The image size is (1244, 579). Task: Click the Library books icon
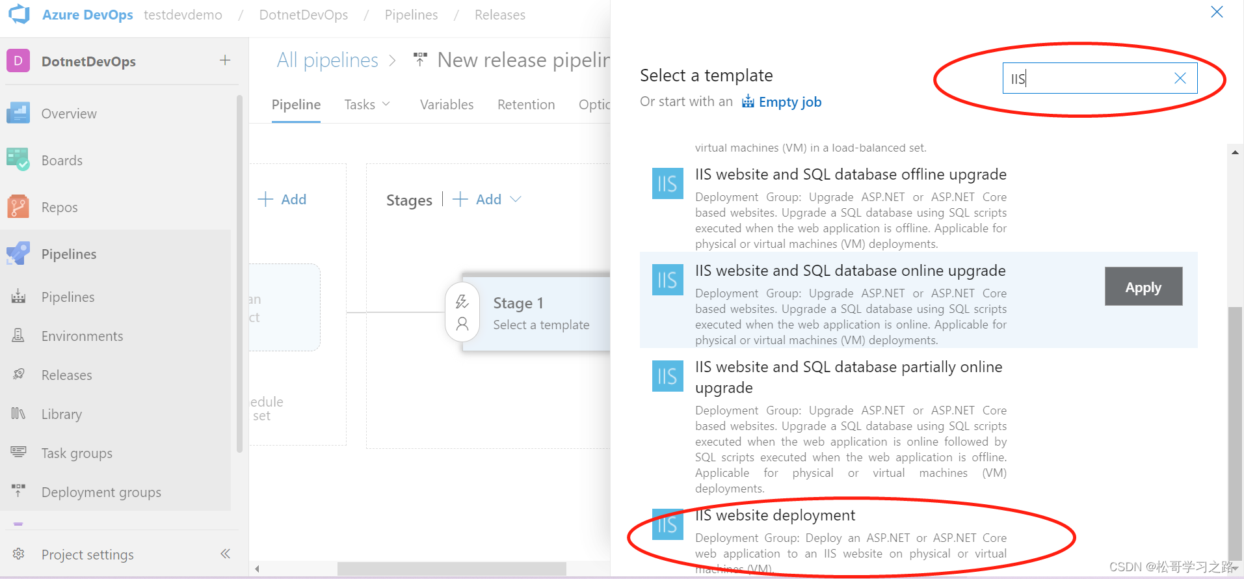[x=18, y=414]
